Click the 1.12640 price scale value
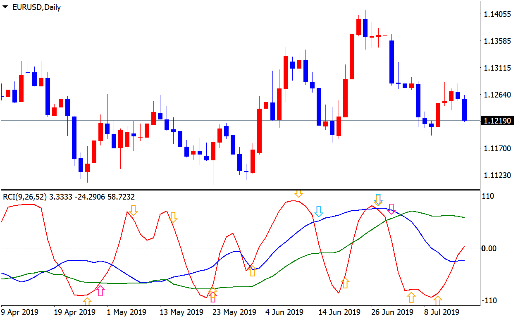518x319 pixels. [x=498, y=95]
